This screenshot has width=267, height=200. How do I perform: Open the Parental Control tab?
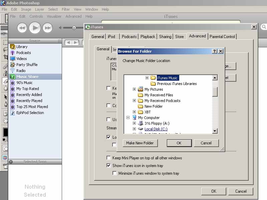(222, 37)
